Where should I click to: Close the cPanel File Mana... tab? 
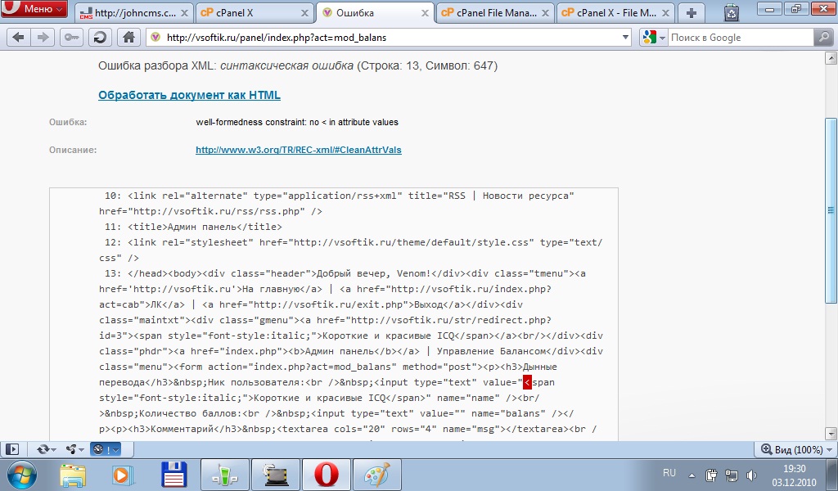(545, 13)
